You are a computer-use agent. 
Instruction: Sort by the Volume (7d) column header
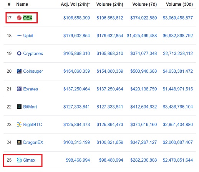[144, 4]
